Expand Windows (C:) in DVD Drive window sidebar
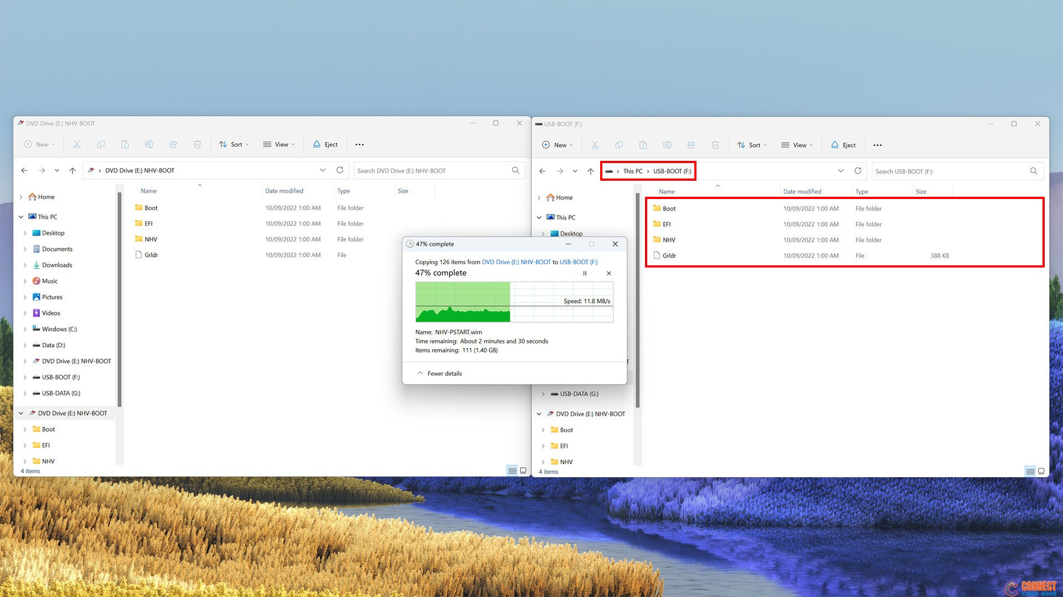The image size is (1063, 597). (25, 329)
